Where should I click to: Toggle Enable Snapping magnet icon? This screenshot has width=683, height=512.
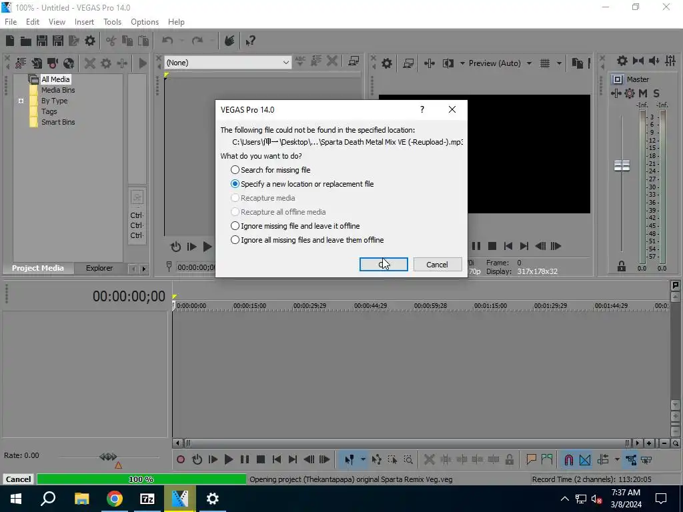[x=569, y=459]
